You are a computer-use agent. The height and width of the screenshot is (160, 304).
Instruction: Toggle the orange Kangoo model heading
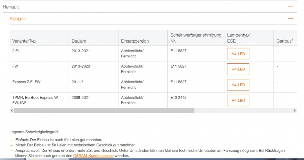(x=18, y=19)
